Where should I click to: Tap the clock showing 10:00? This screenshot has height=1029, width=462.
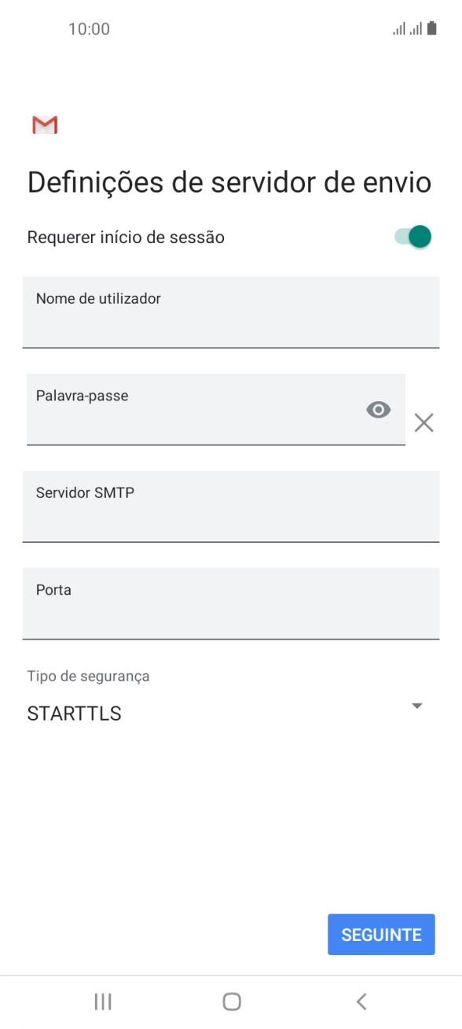coord(90,28)
